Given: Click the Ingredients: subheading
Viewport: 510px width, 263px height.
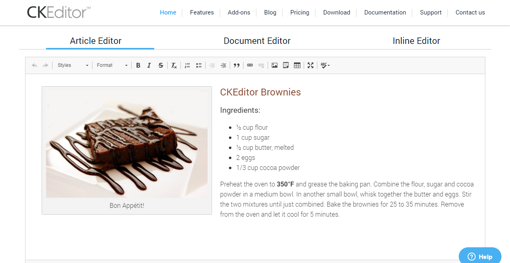Looking at the screenshot, I should (240, 110).
